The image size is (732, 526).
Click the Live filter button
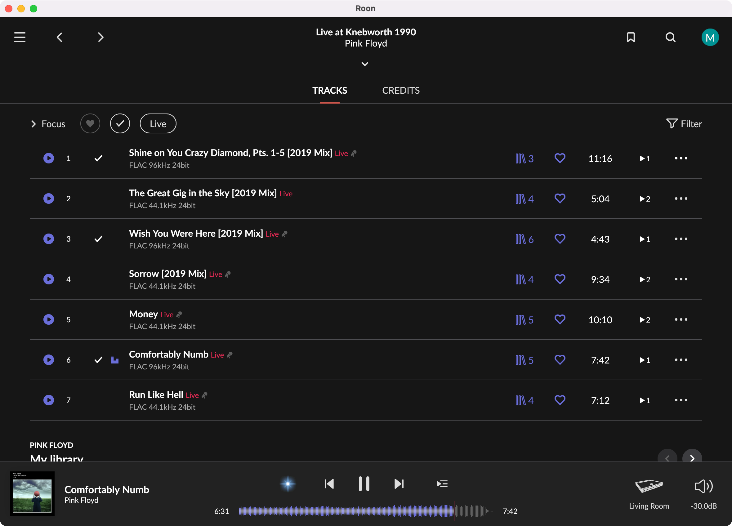[158, 124]
